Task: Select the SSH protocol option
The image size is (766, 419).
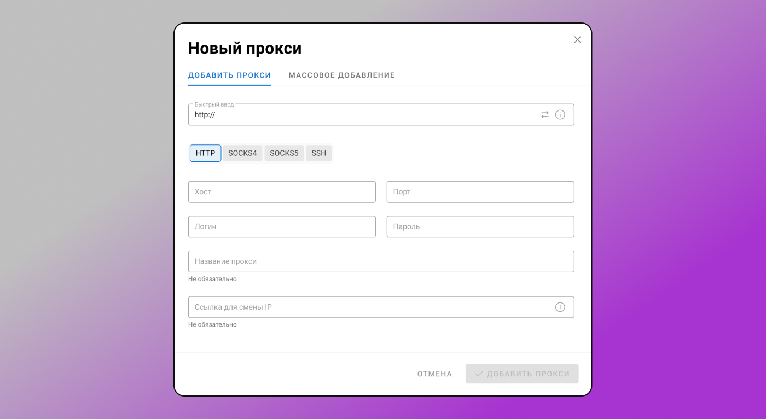Action: (318, 153)
